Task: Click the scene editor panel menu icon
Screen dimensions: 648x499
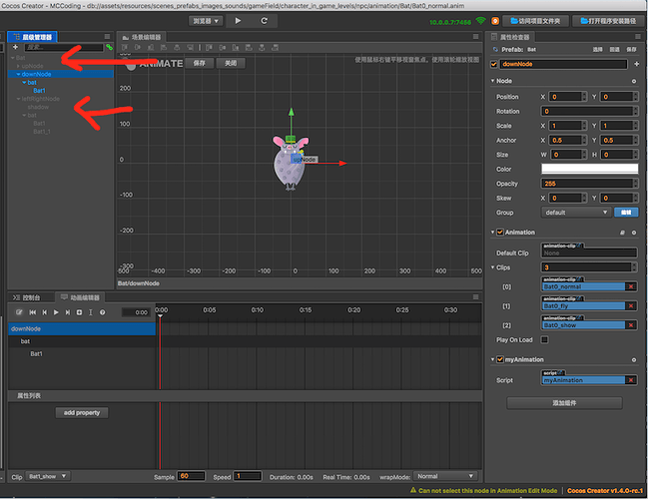Action: coord(475,37)
